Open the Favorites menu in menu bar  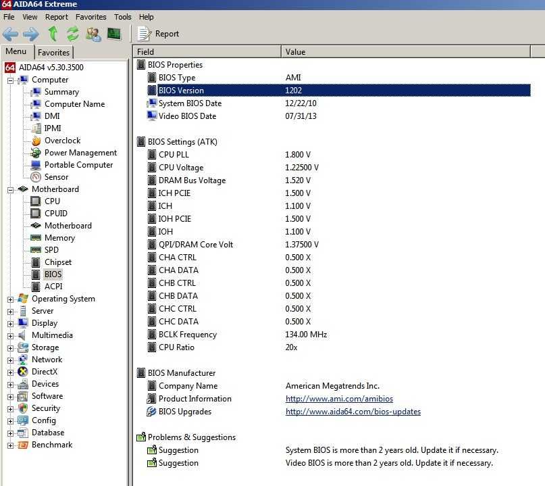point(91,17)
